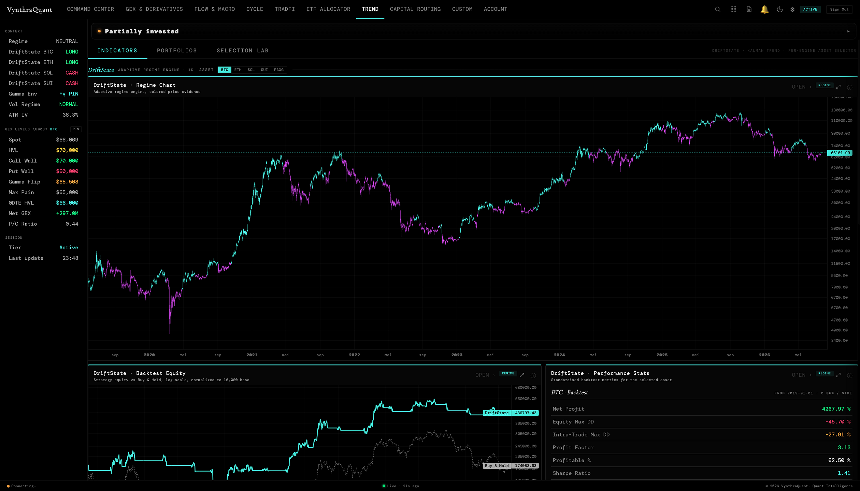Viewport: 860px width, 491px height.
Task: Go to Command Center page
Action: pos(90,9)
